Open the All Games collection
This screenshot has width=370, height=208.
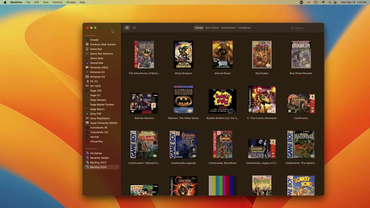point(101,153)
